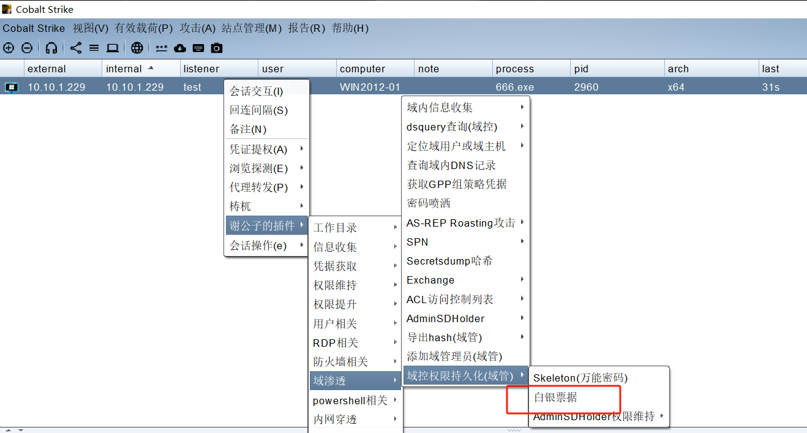The image size is (807, 433).
Task: Sort by the internal column header
Action: tap(141, 69)
